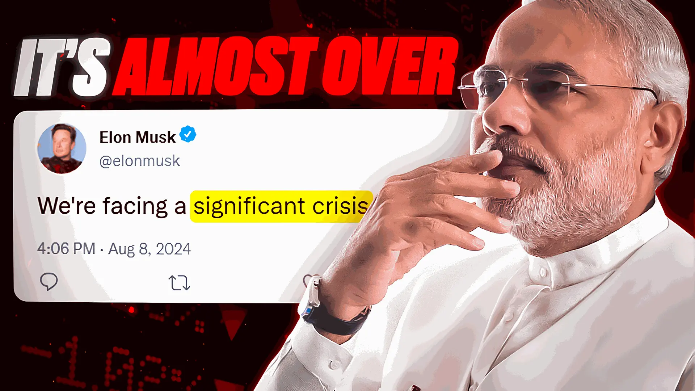The image size is (695, 391).
Task: Click the white "IT'S" headline word
Action: (62, 67)
